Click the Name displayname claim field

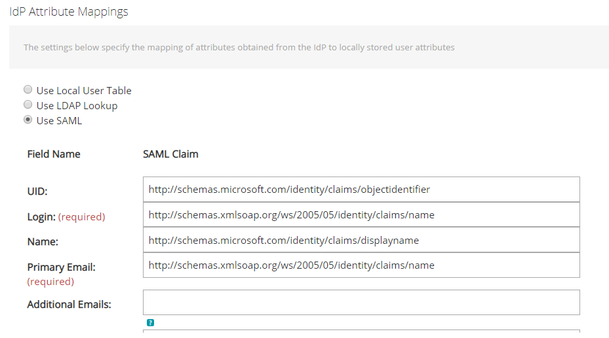[x=361, y=240]
